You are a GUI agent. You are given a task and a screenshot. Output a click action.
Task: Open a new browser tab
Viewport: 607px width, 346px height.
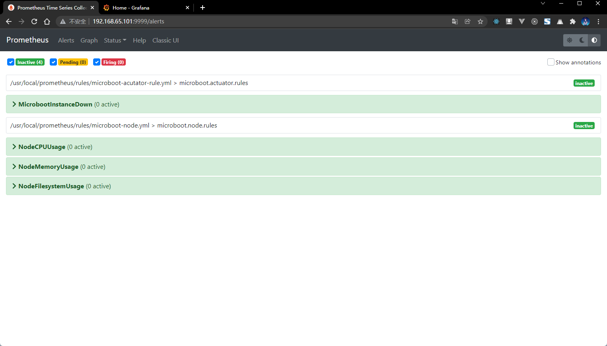point(203,8)
